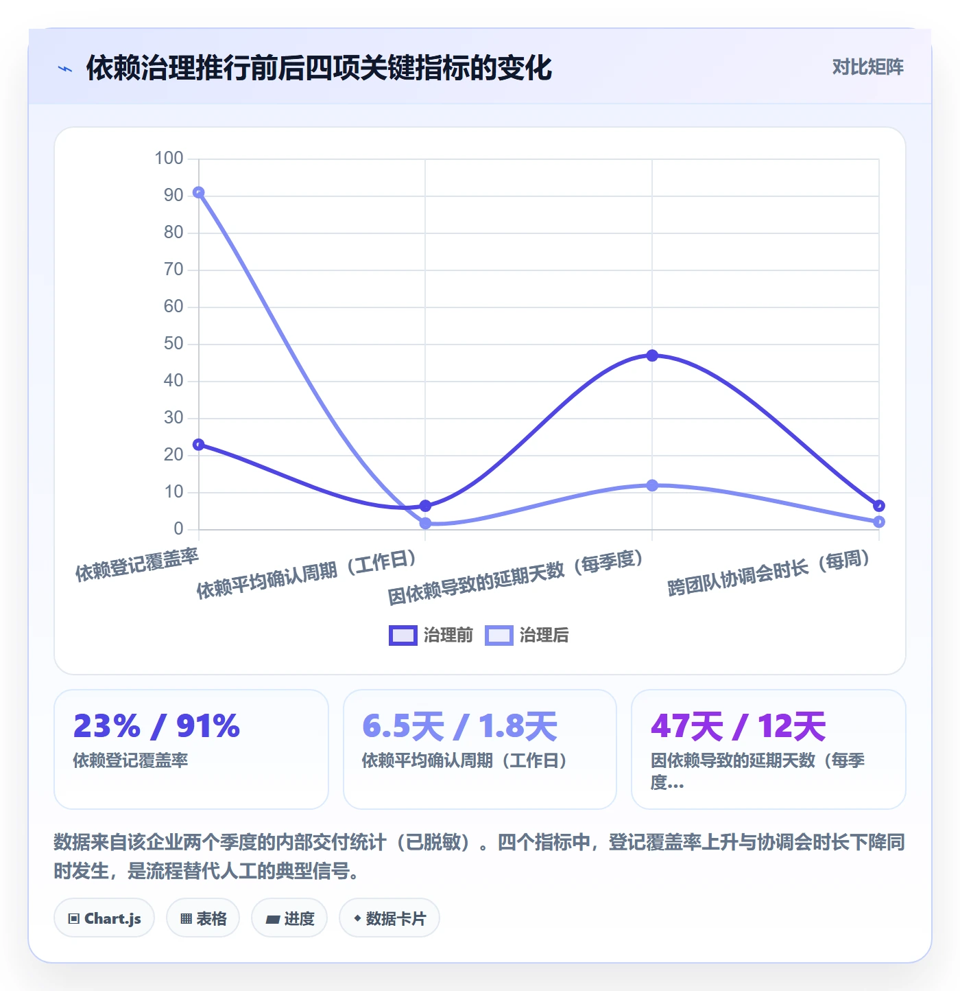
Task: Click the 治理前 legend color box
Action: click(x=403, y=636)
